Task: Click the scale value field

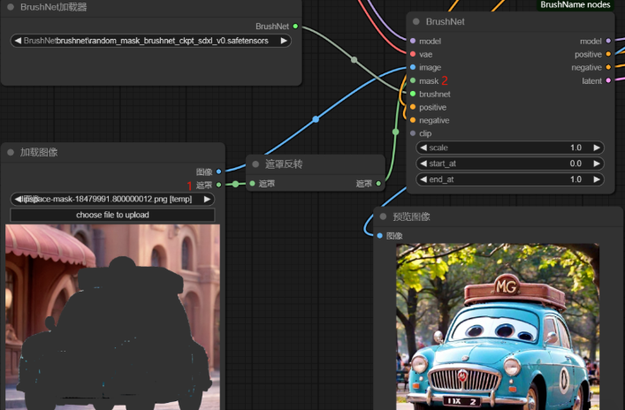Action: point(510,148)
